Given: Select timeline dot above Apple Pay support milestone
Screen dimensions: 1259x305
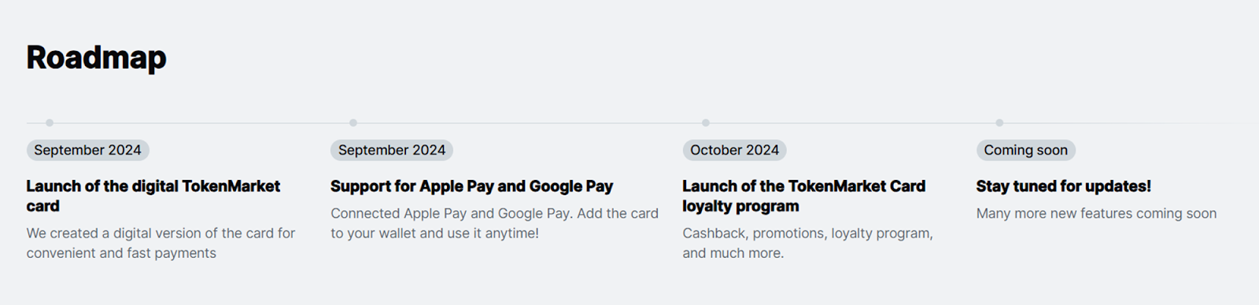Looking at the screenshot, I should click(353, 123).
